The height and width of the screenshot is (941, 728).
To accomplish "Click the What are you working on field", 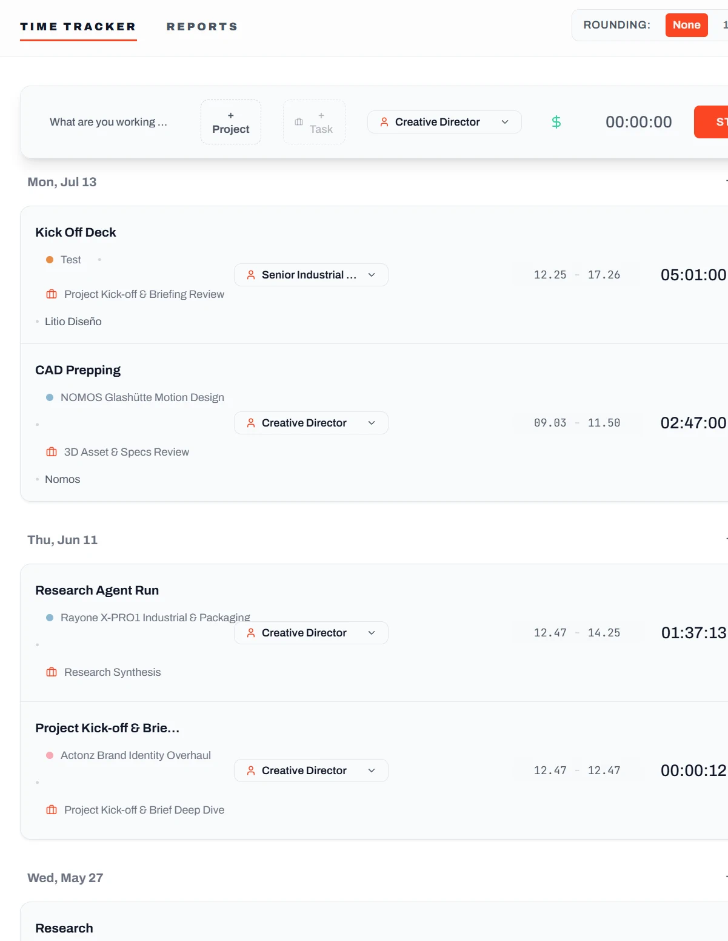I will 109,122.
